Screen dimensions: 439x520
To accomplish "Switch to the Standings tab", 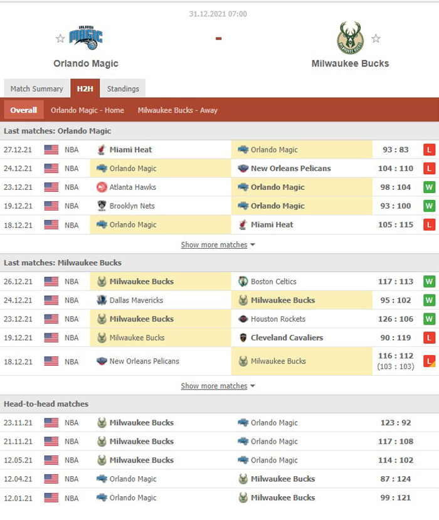I will (x=123, y=88).
